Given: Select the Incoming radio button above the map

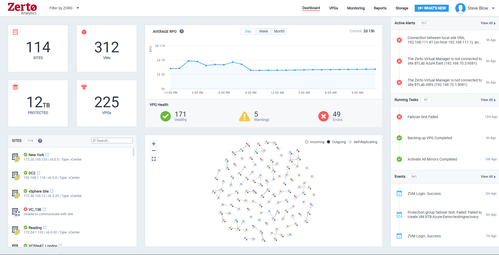Looking at the screenshot, I should (x=306, y=142).
